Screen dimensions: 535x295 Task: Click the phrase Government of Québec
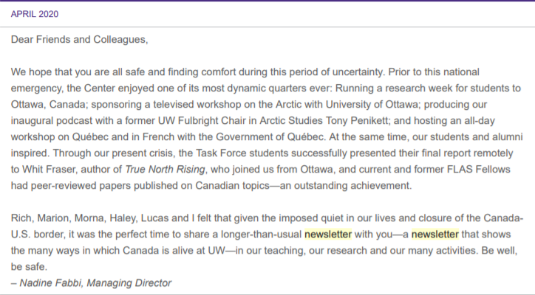(270, 137)
